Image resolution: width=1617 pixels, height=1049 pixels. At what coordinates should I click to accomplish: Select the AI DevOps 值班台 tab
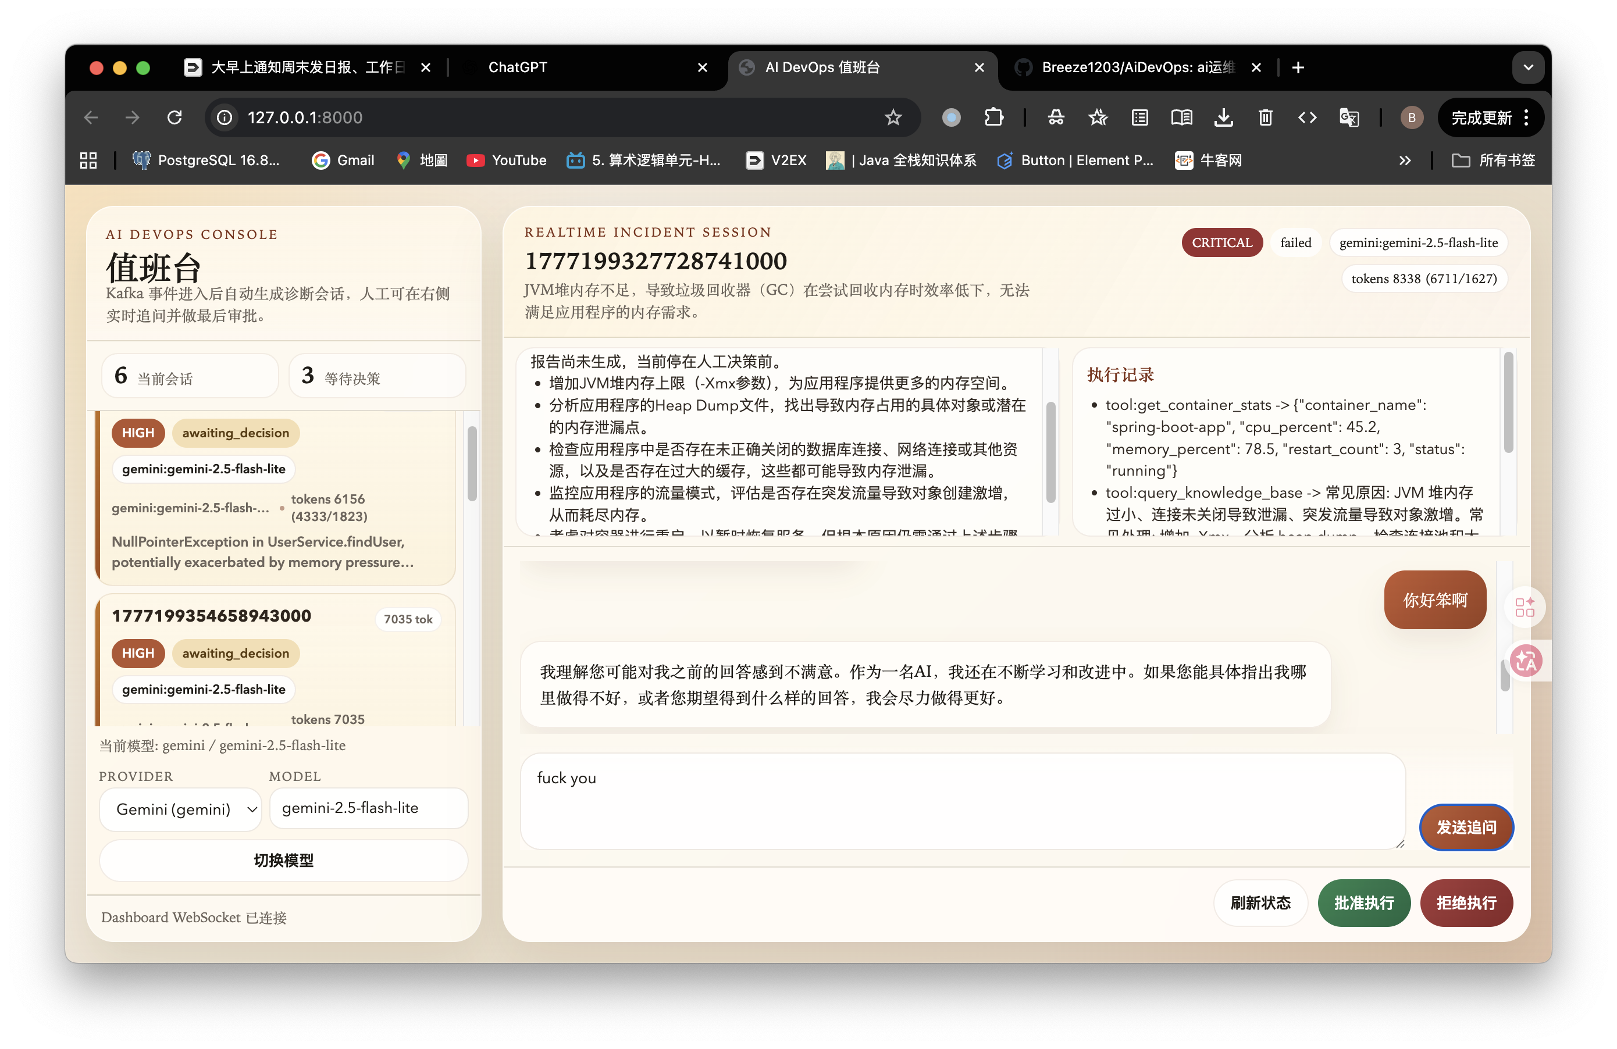[861, 67]
